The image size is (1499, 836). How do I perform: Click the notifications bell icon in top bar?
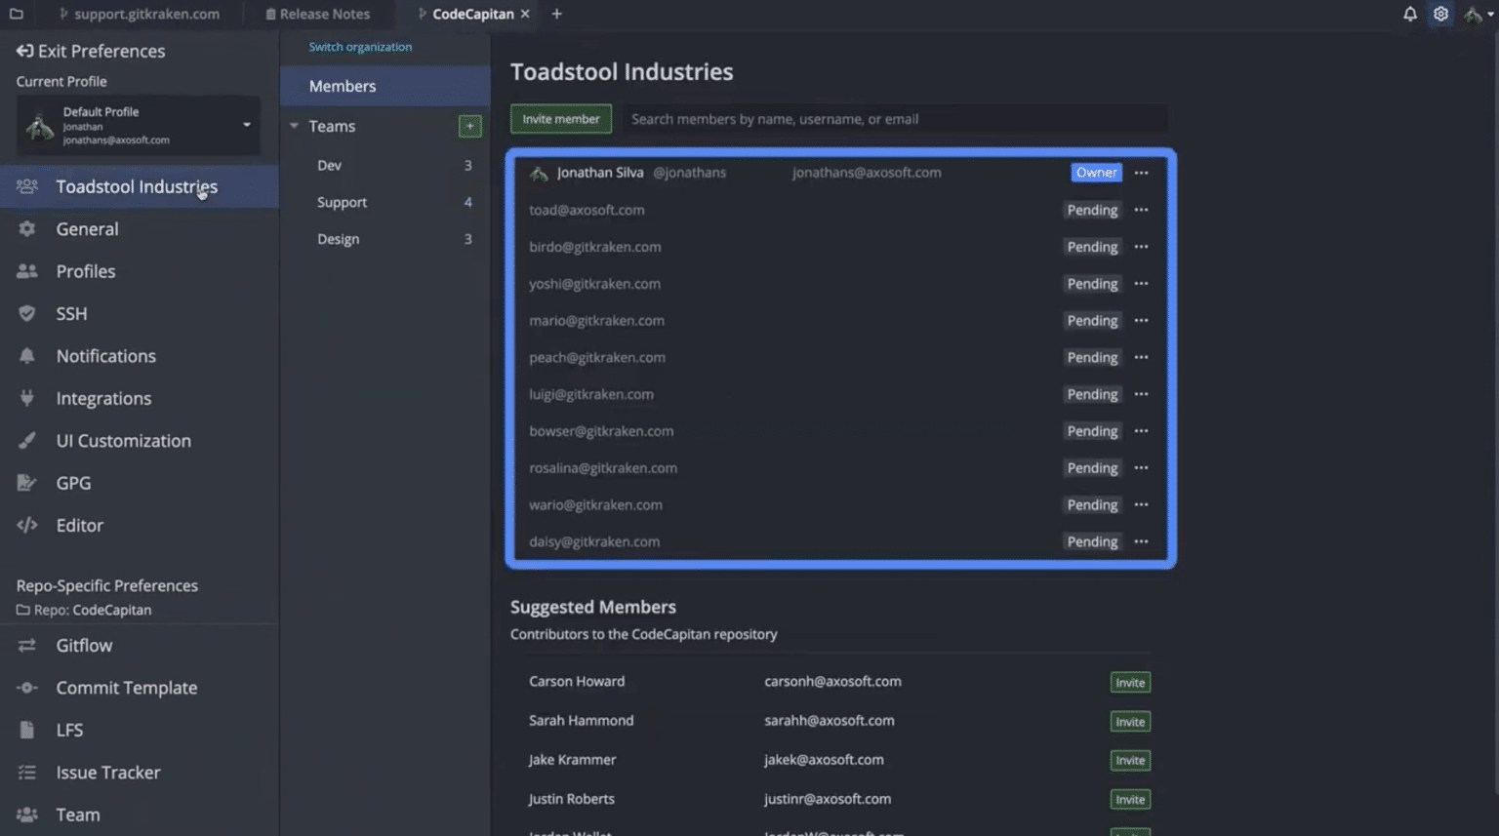(1410, 14)
